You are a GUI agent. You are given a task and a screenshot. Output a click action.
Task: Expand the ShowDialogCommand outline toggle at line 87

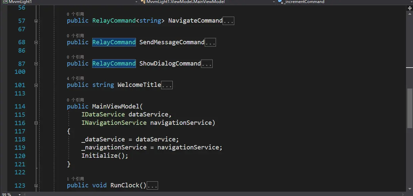[x=36, y=64]
